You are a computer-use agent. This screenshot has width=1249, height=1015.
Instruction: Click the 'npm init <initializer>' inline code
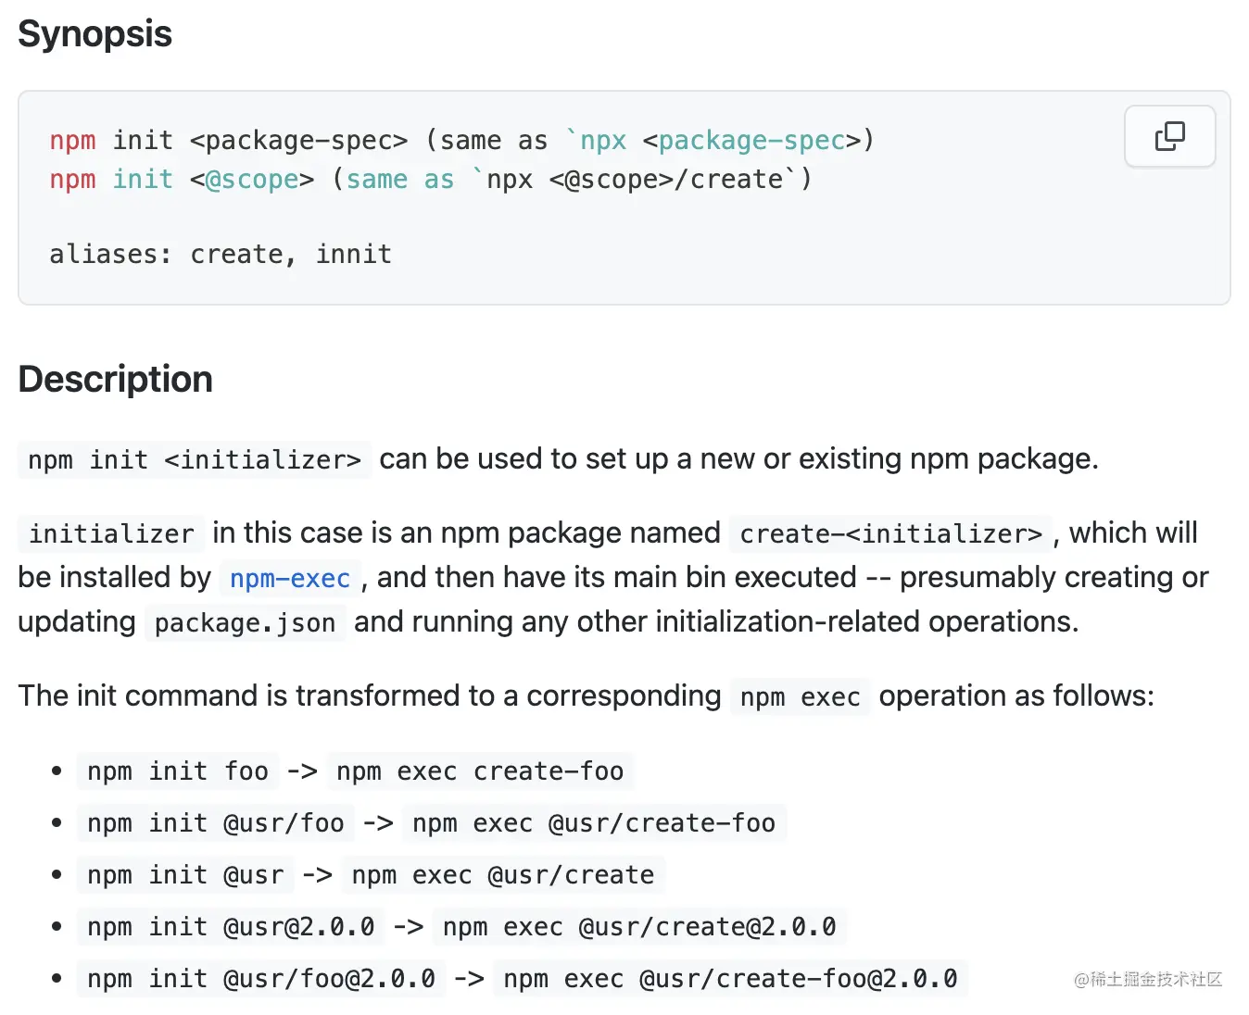194,460
